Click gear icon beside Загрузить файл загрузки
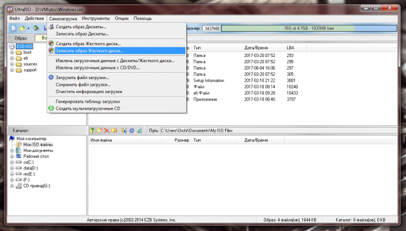This screenshot has width=406, height=231. [x=51, y=77]
